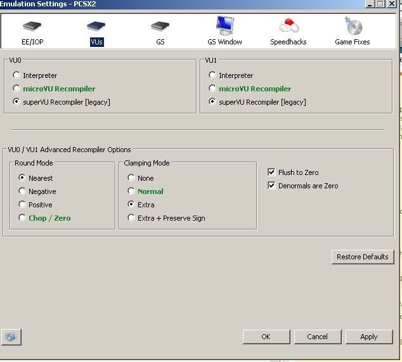The width and height of the screenshot is (402, 362).
Task: Confirm settings with OK button
Action: point(266,337)
